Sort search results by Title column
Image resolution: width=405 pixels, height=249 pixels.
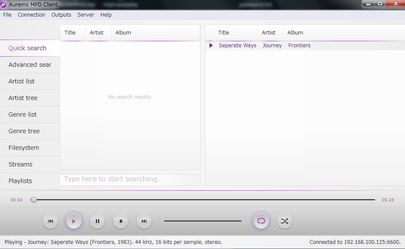tap(72, 33)
